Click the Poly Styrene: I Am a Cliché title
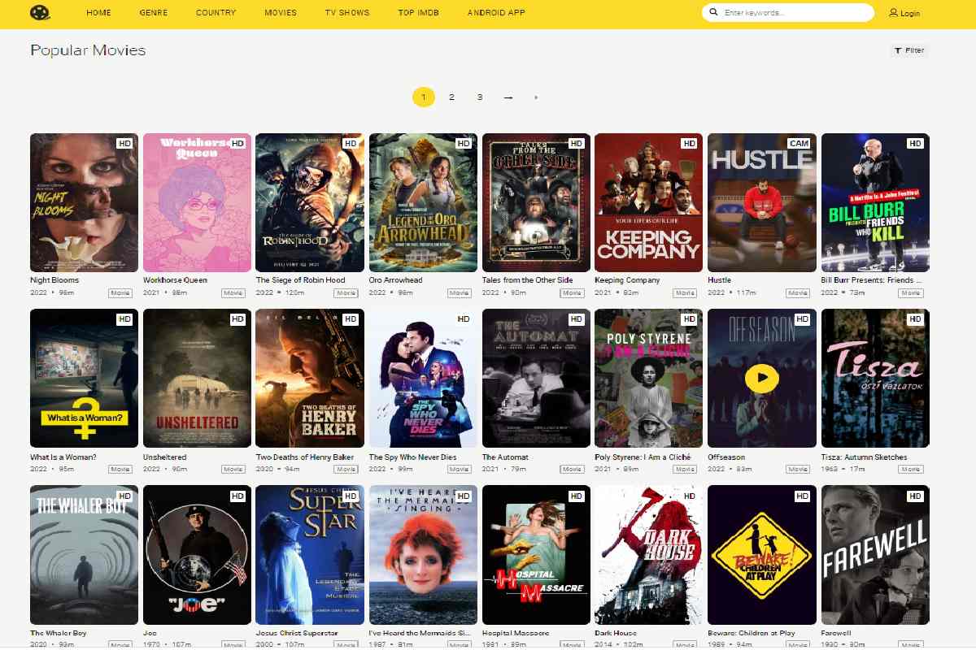976x650 pixels. click(x=643, y=457)
